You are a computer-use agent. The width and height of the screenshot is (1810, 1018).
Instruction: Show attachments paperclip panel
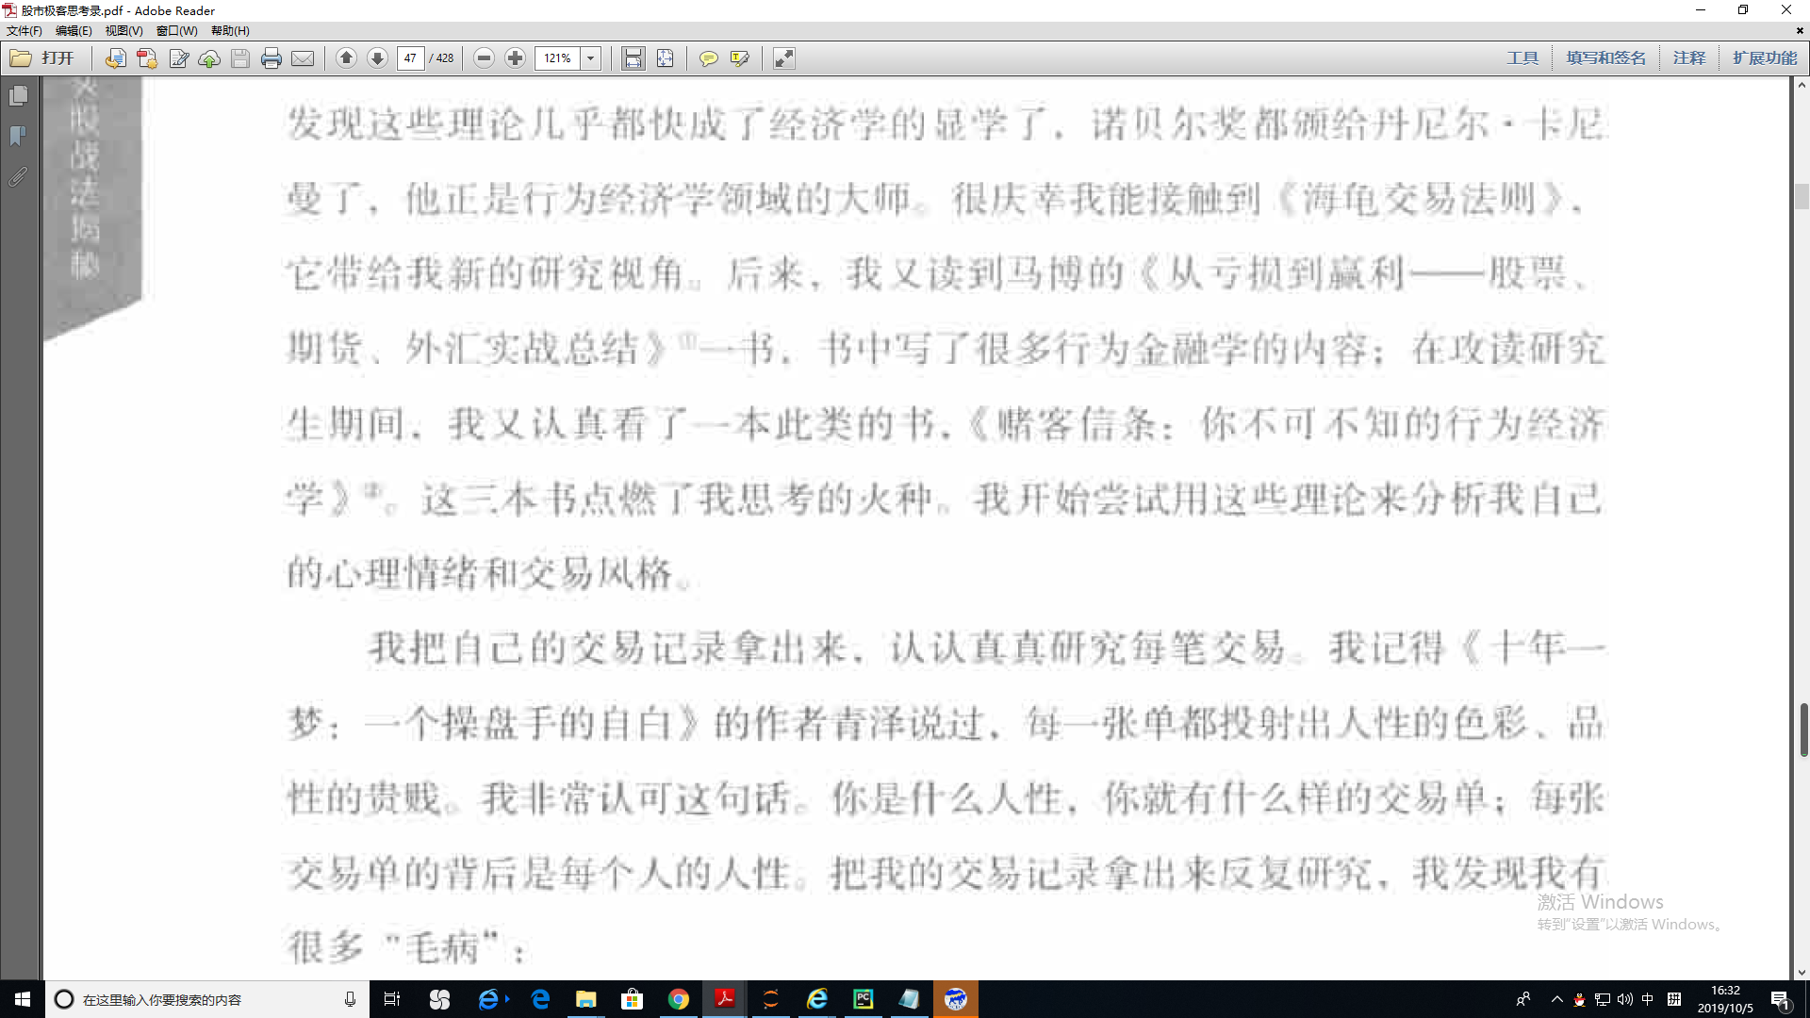18,177
